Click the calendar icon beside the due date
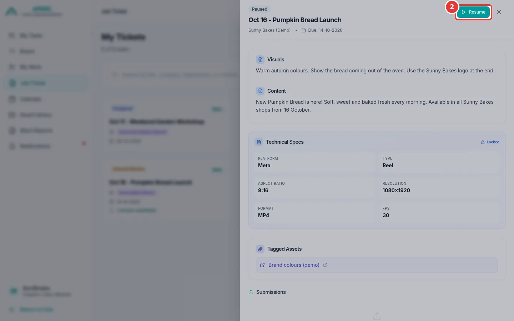Screen dimensions: 514x321 pos(304,30)
